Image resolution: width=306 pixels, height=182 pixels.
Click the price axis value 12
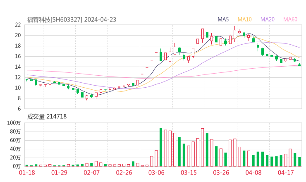point(18,77)
